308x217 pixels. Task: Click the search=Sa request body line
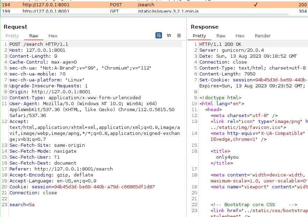(22, 204)
